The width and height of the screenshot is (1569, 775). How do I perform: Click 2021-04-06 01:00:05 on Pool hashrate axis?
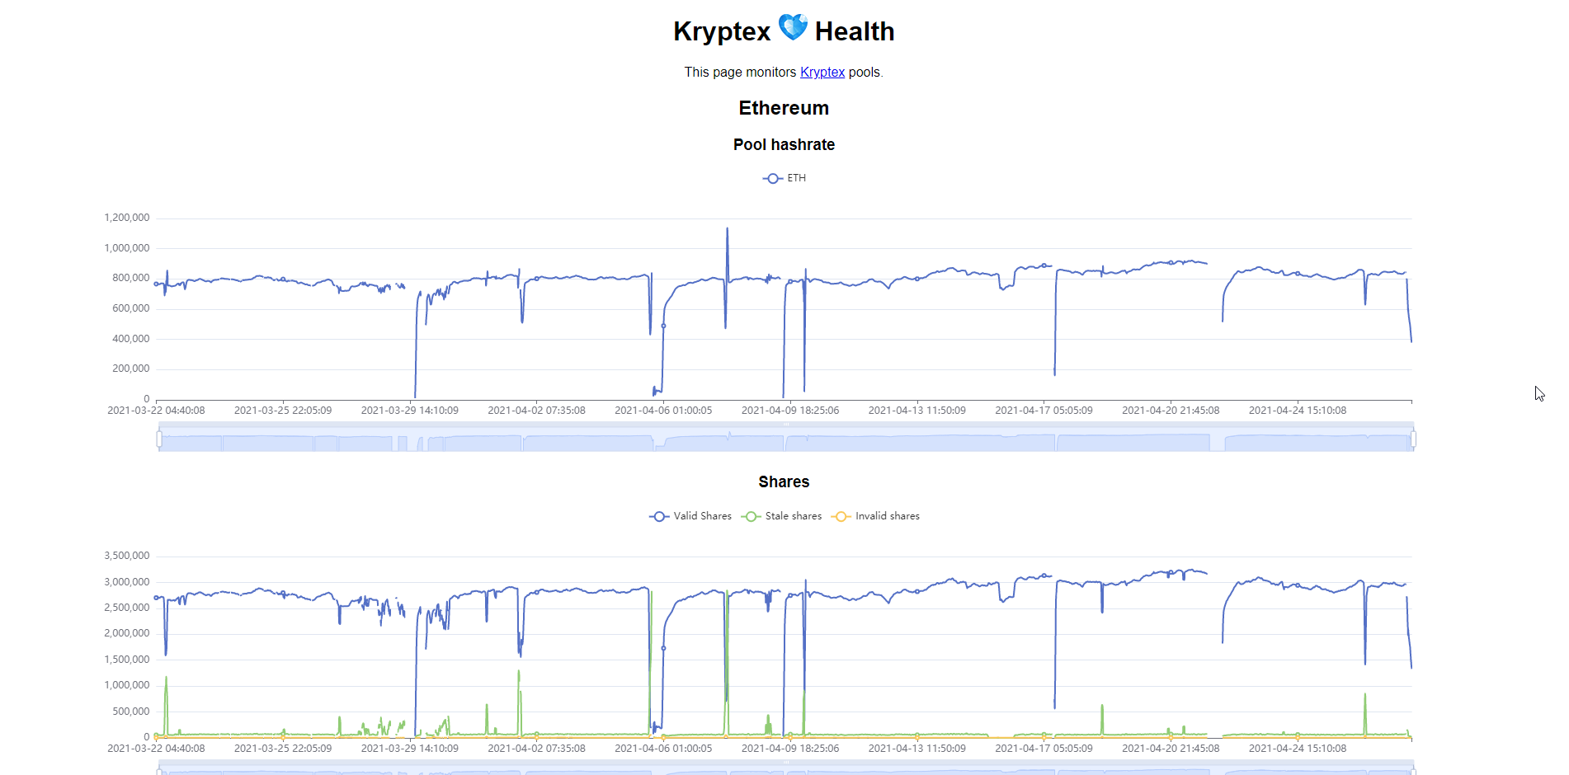point(663,411)
